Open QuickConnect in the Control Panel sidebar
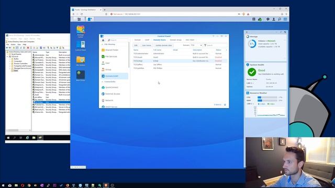This screenshot has height=188, width=335. tap(114, 87)
